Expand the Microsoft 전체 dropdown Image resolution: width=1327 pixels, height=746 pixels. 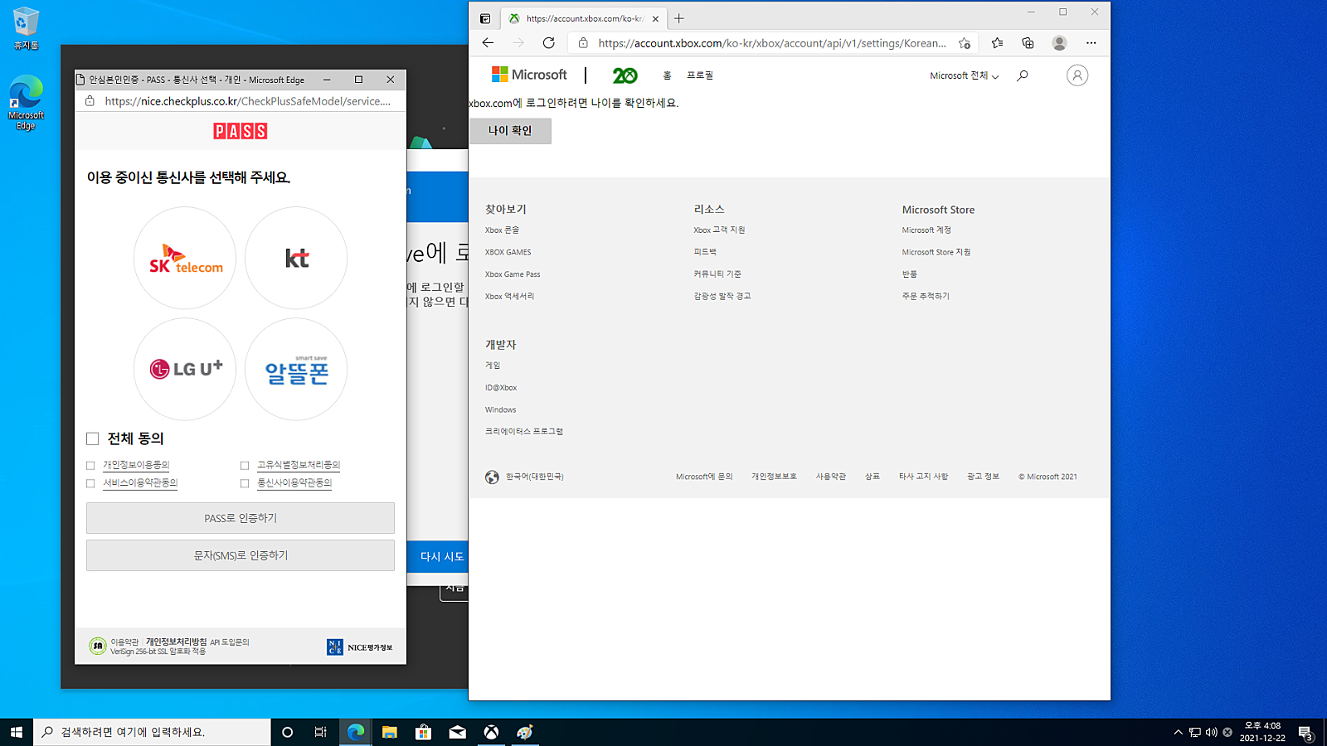964,75
